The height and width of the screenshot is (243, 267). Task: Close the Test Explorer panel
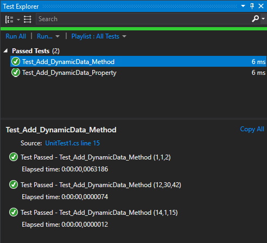[261, 6]
